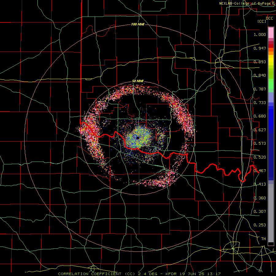Click the black radar site dot at the center

coord(138,138)
